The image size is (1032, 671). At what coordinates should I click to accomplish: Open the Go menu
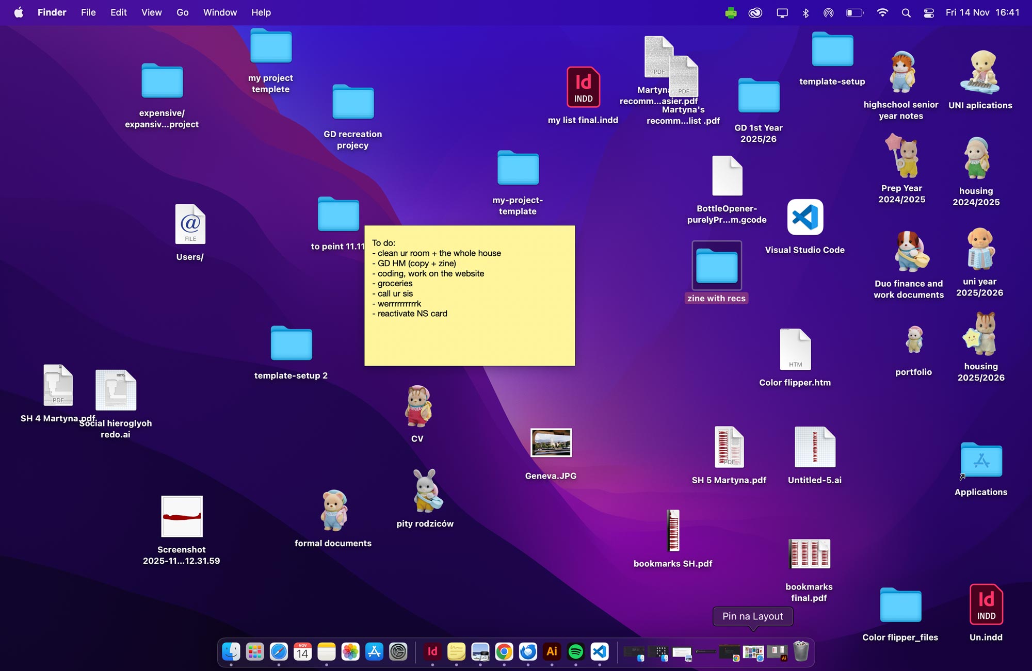coord(182,12)
